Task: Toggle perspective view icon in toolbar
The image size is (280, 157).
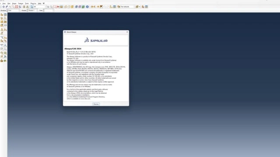Action: pos(27,7)
